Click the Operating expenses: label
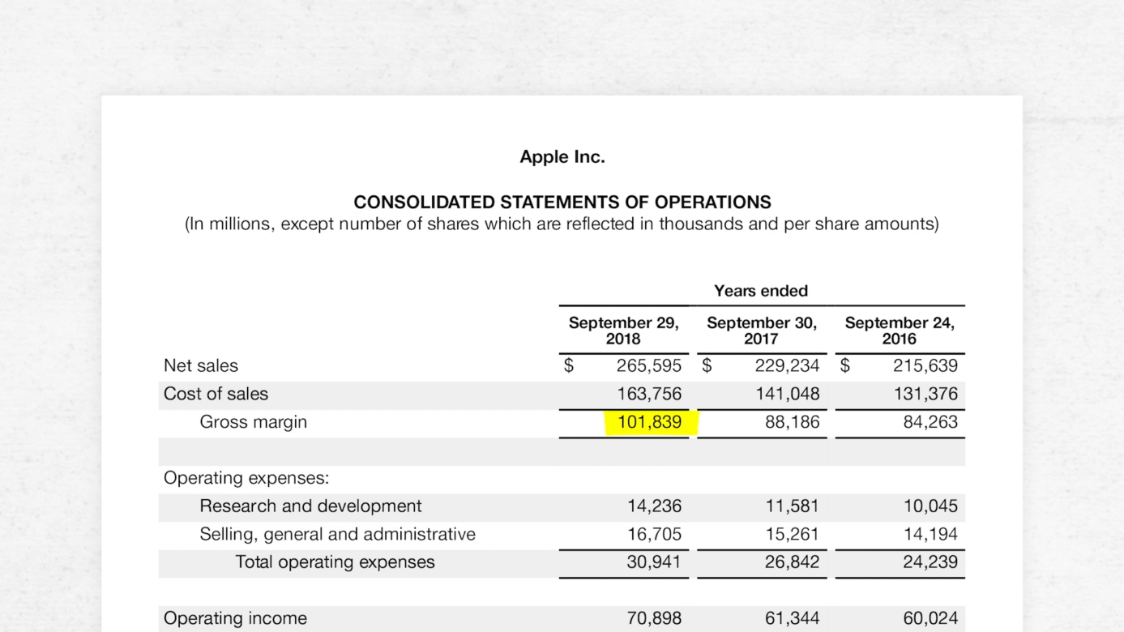 coord(246,478)
